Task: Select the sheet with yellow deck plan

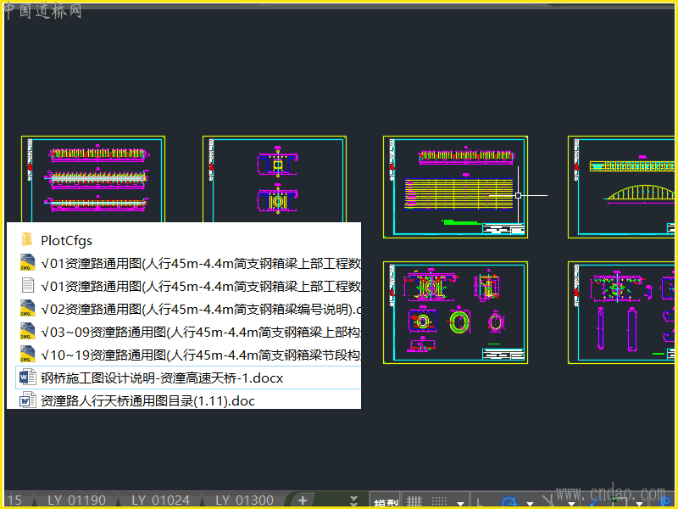Action: (455, 187)
